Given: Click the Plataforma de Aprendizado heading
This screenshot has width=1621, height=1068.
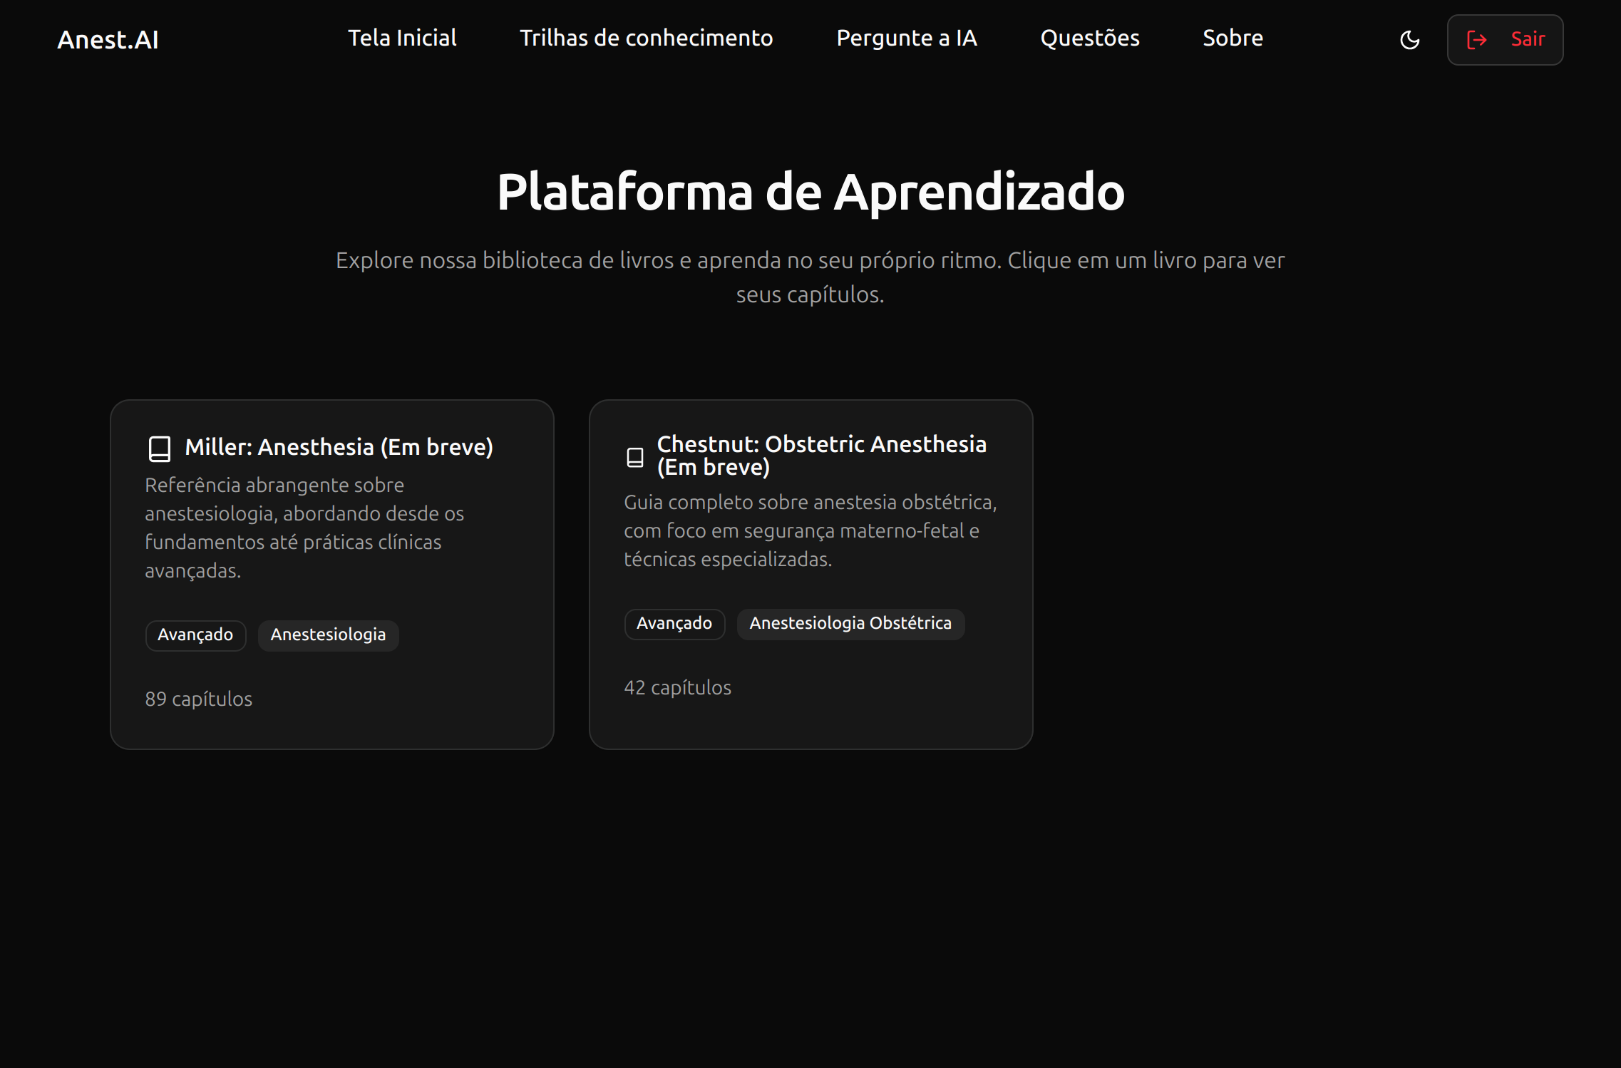Looking at the screenshot, I should 810,192.
